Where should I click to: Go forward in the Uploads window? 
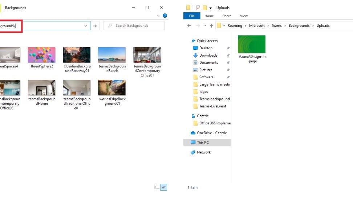click(198, 26)
